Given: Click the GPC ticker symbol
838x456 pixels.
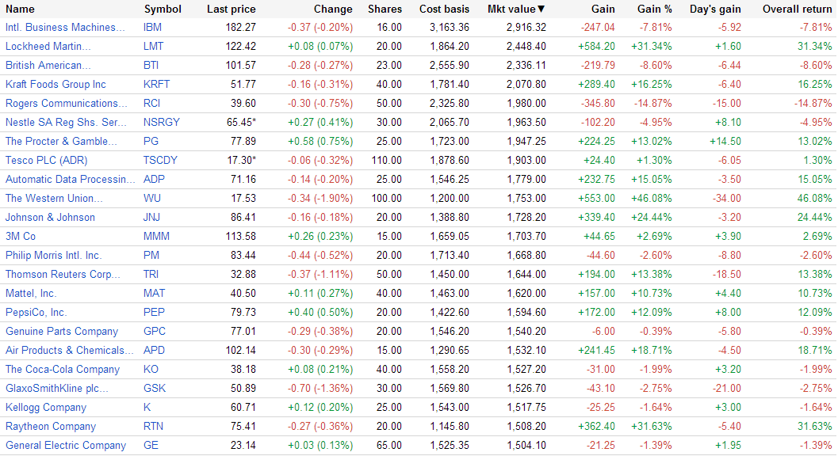Looking at the screenshot, I should tap(155, 332).
